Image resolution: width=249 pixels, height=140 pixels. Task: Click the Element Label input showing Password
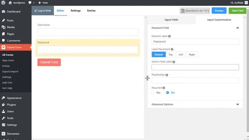195,42
